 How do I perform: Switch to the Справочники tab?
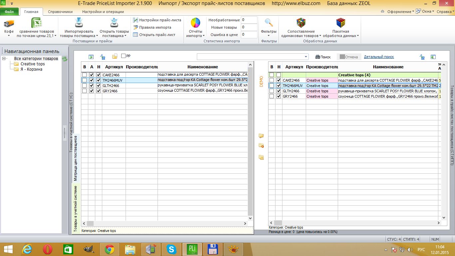point(60,12)
